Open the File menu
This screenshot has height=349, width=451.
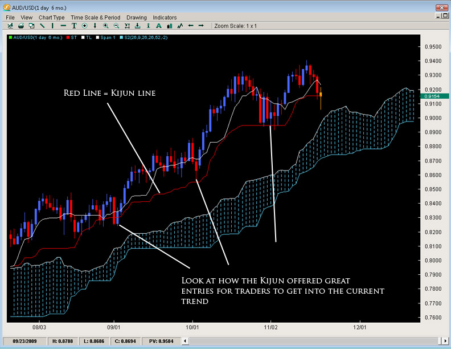tap(10, 18)
